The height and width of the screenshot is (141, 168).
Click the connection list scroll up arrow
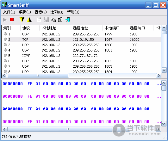click(164, 28)
